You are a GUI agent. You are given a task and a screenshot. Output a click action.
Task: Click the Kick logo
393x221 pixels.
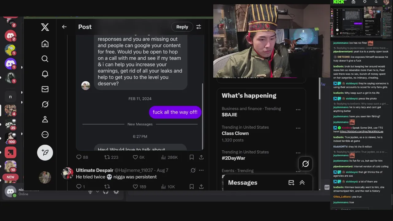click(x=339, y=2)
